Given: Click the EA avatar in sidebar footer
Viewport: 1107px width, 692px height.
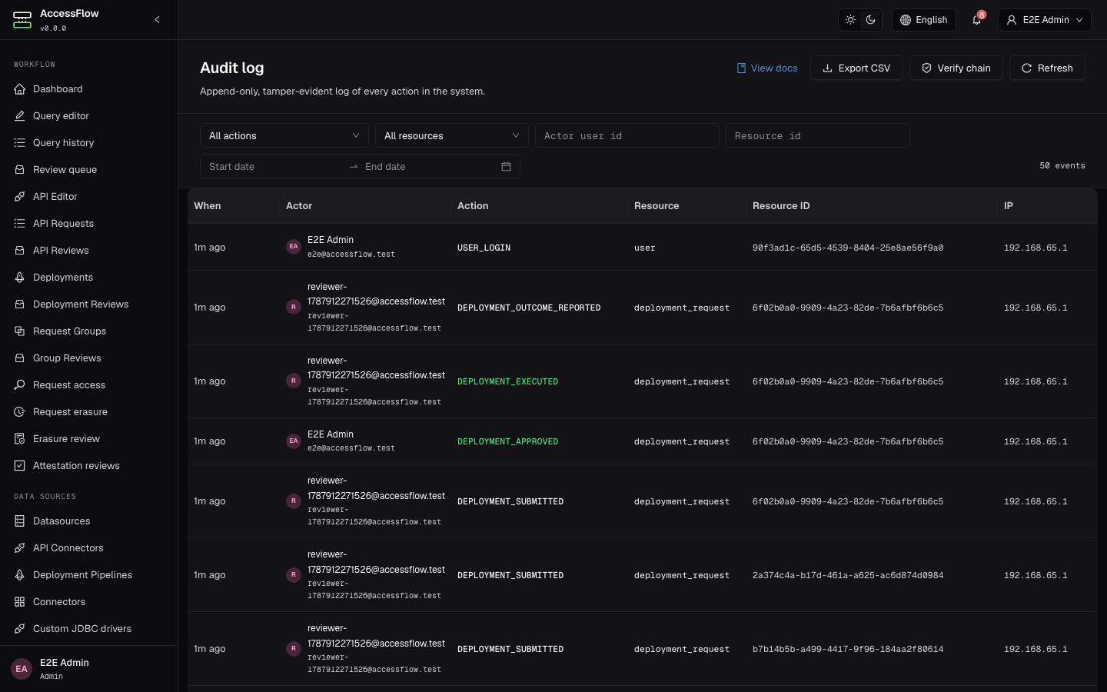Looking at the screenshot, I should pyautogui.click(x=22, y=669).
